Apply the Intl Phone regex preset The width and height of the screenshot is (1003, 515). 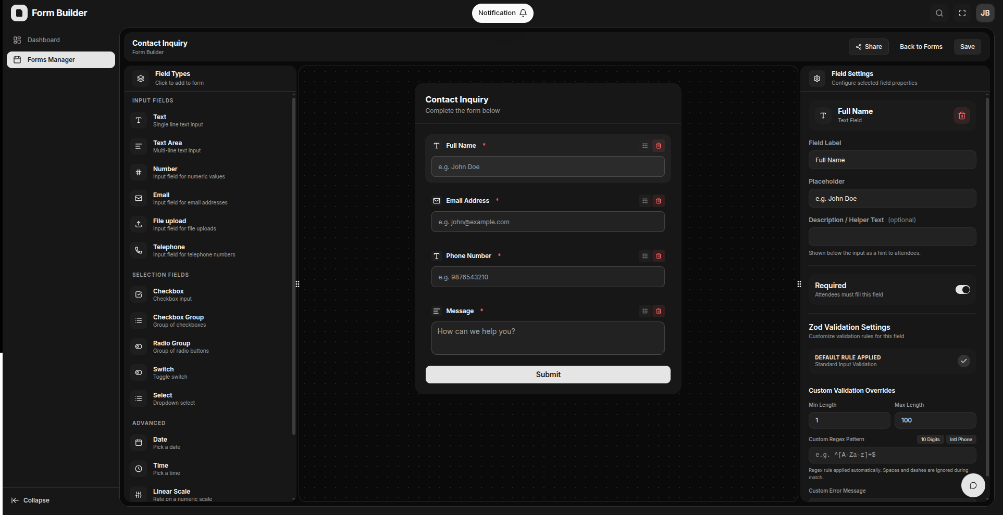961,440
